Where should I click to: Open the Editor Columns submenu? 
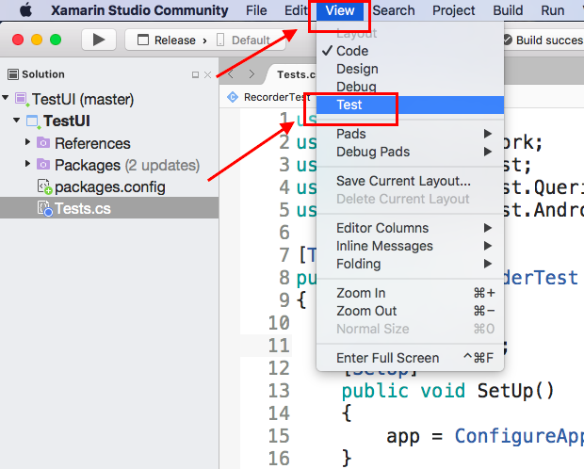[410, 228]
